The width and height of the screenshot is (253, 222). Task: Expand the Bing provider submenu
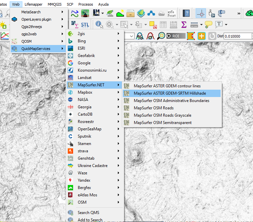point(95,41)
